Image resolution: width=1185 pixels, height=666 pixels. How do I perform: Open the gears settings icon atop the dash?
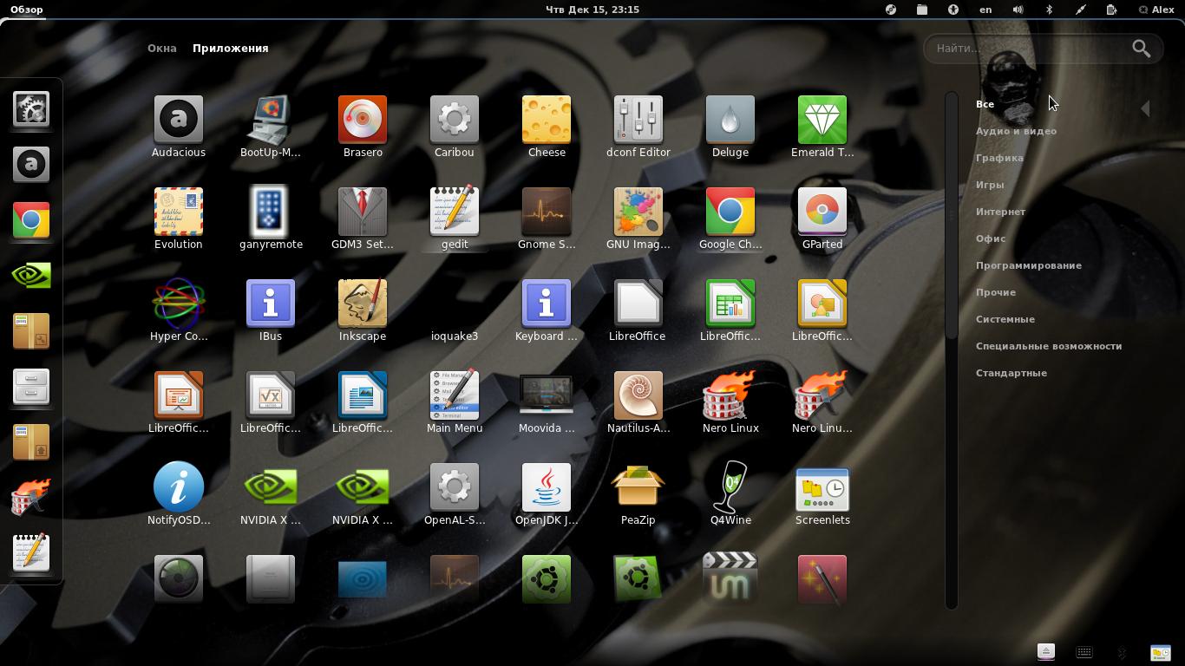(31, 108)
